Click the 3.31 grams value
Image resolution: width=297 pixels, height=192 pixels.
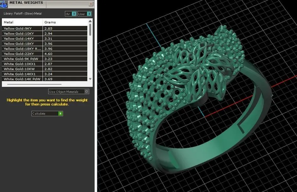pos(48,39)
